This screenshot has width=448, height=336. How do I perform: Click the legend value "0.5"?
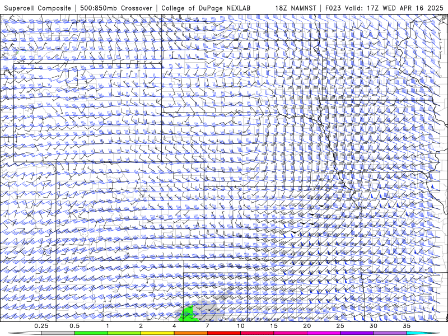[x=74, y=326]
